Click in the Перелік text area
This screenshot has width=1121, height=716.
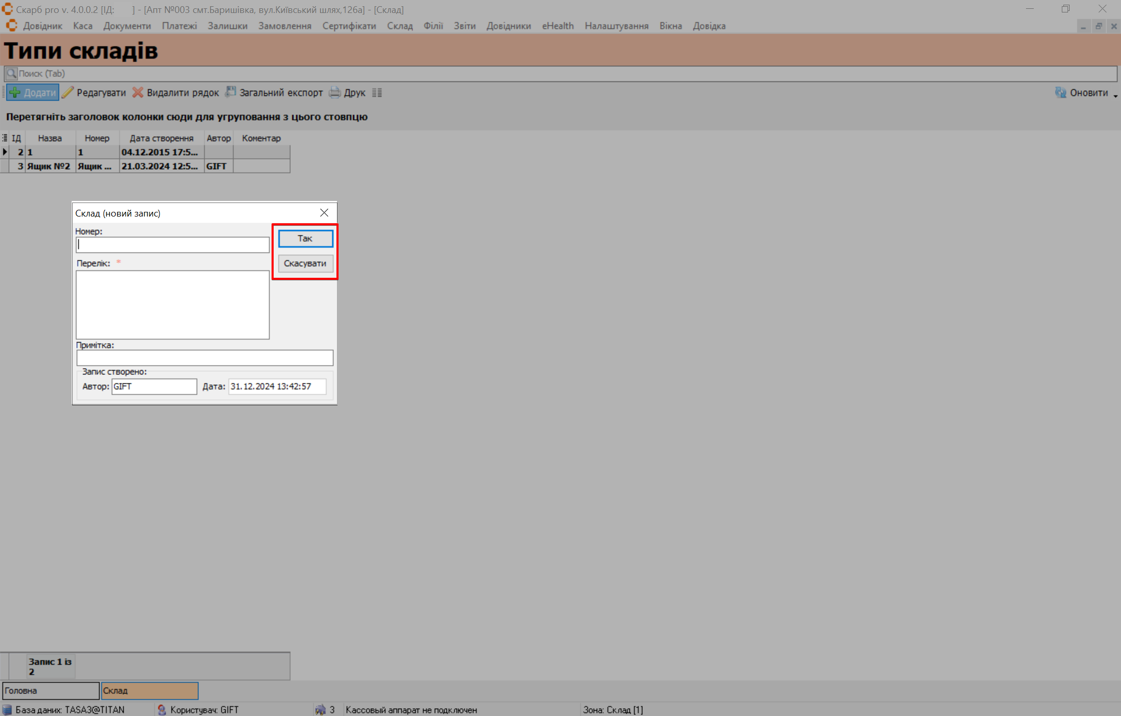coord(172,305)
